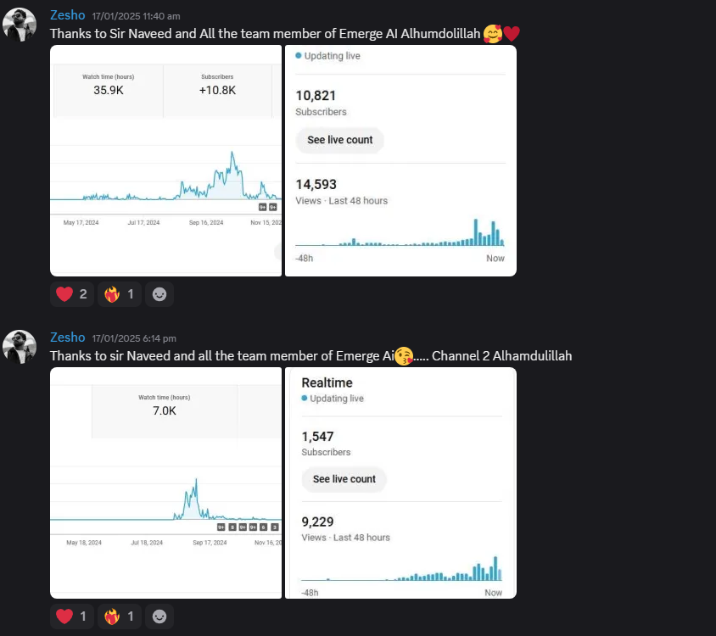716x636 pixels.
Task: Click Zesho's avatar on first message
Action: click(20, 25)
